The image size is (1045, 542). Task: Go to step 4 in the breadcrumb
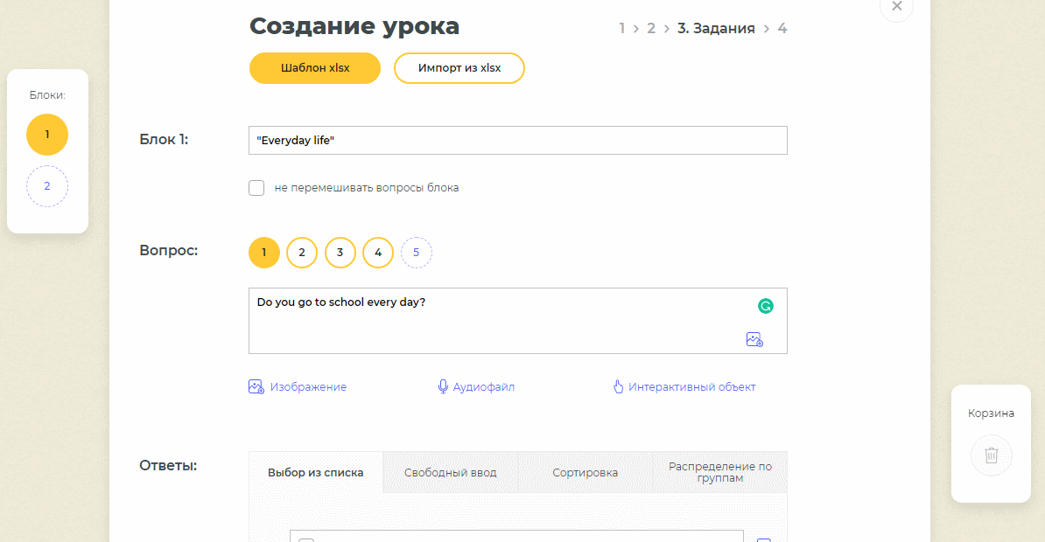click(x=782, y=28)
